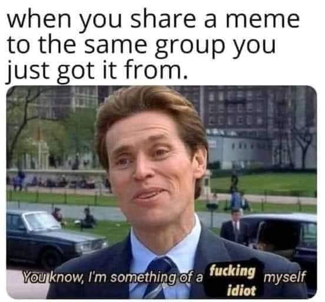Select the "just got it from." caption line
Image resolution: width=325 pixels, height=302 pixels.
[x=97, y=70]
